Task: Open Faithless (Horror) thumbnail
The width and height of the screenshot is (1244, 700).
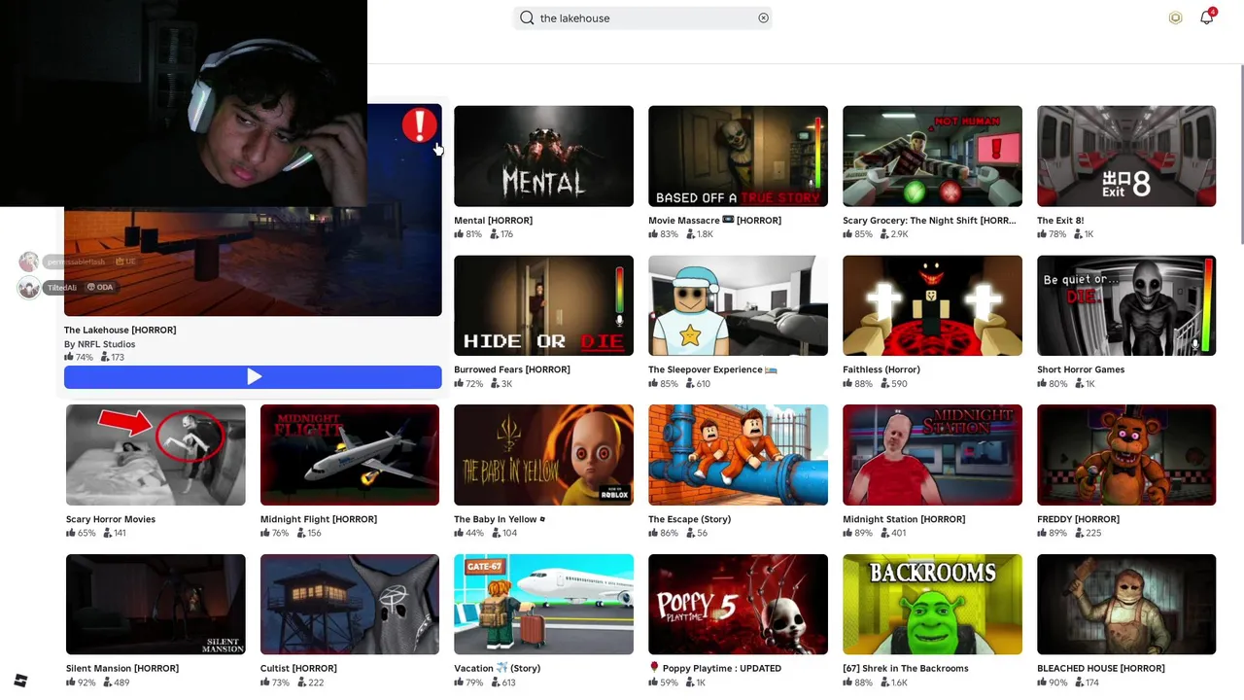Action: click(932, 305)
